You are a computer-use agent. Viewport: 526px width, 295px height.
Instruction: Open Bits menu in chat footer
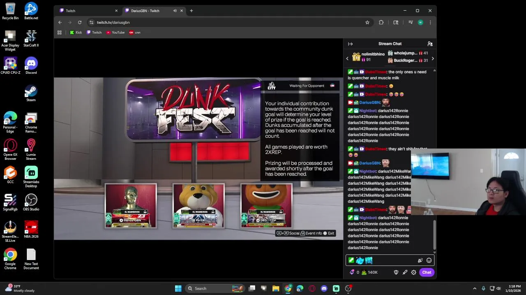tap(354, 272)
